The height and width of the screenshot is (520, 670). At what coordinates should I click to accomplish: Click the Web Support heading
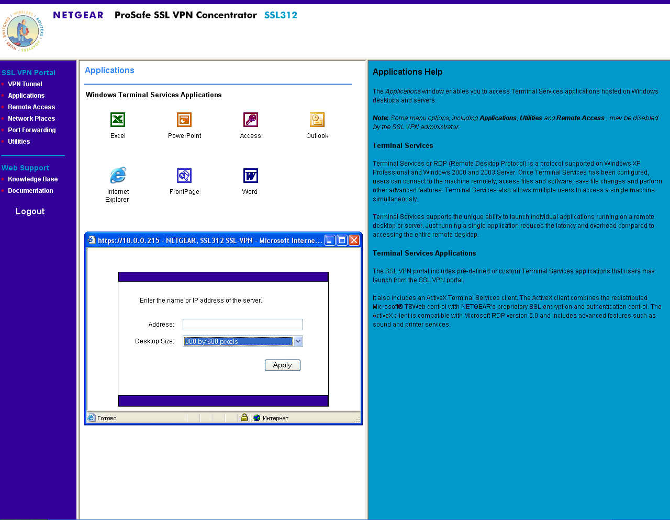[x=26, y=168]
